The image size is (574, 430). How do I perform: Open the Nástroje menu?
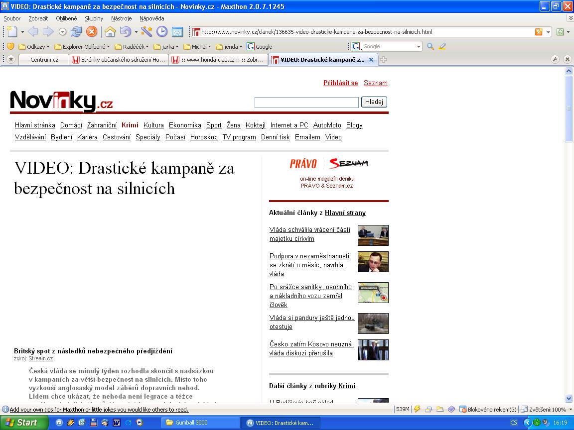[x=122, y=18]
